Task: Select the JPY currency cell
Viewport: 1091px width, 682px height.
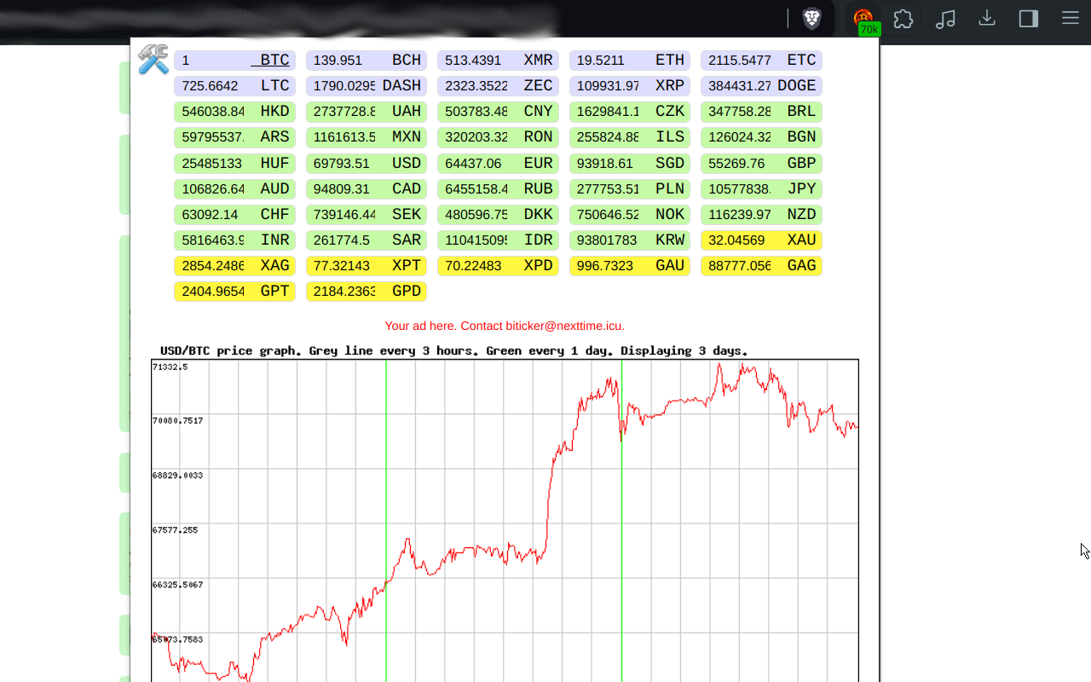Action: tap(761, 189)
